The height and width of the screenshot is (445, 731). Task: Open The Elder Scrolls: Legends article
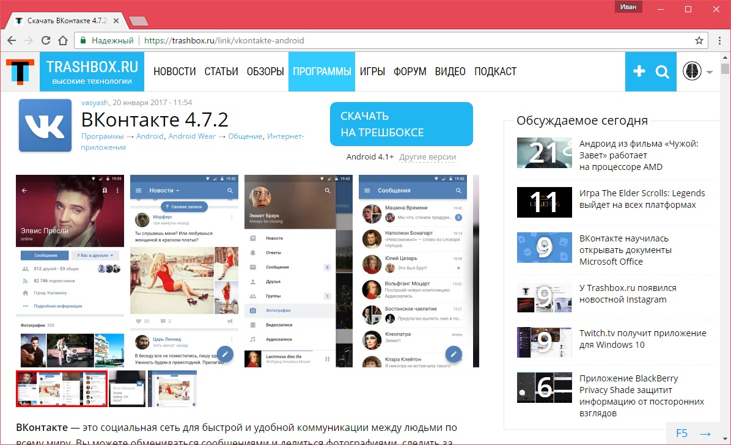coord(642,199)
